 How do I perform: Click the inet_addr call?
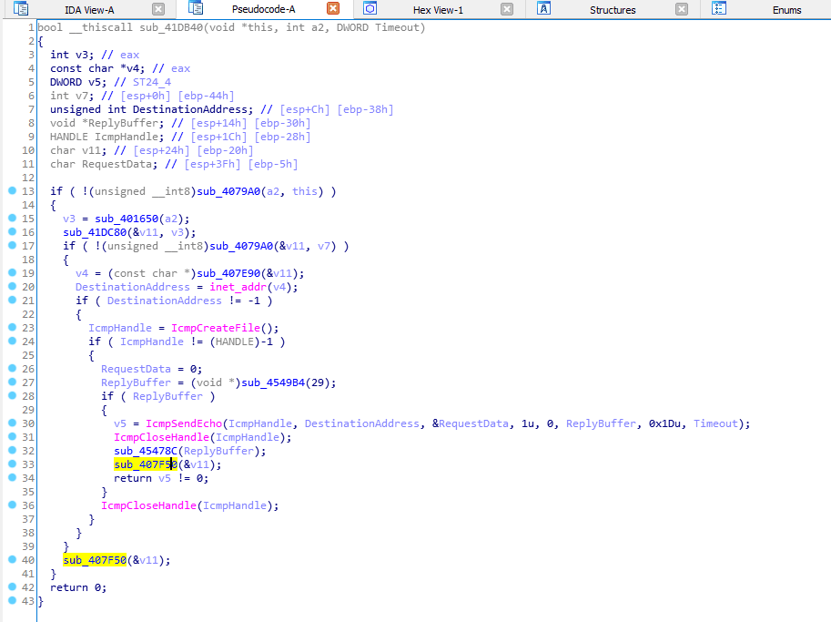point(238,287)
